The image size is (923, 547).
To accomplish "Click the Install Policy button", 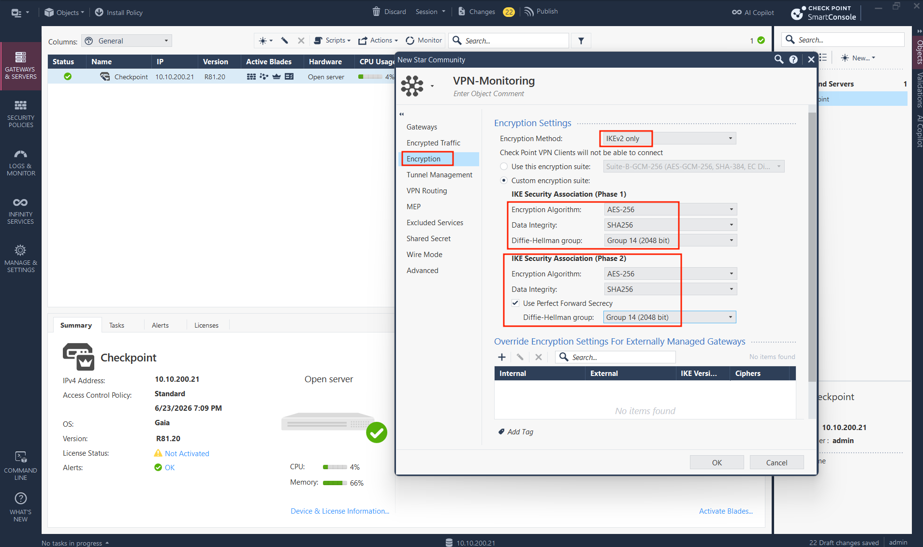I will point(119,13).
